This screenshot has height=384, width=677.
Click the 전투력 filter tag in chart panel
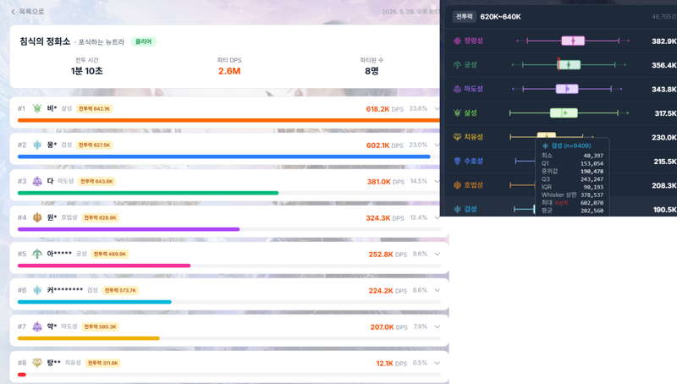point(464,17)
